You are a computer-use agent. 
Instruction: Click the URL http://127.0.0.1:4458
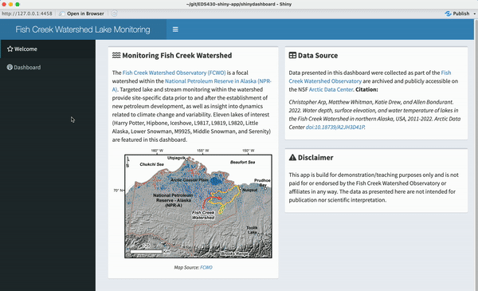coord(27,14)
